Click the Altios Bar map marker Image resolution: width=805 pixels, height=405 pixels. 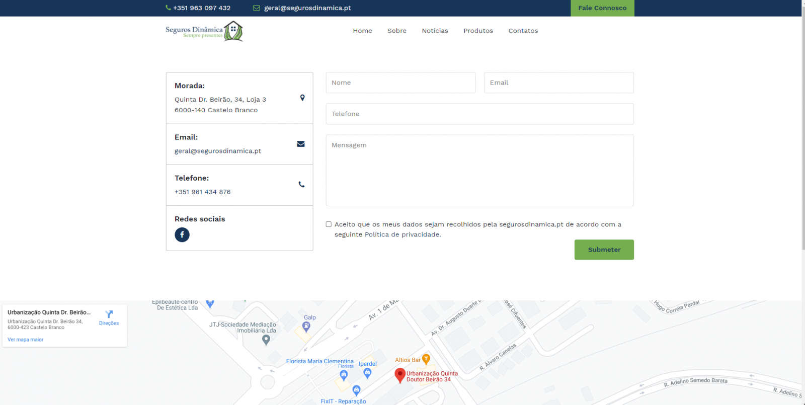click(x=426, y=359)
